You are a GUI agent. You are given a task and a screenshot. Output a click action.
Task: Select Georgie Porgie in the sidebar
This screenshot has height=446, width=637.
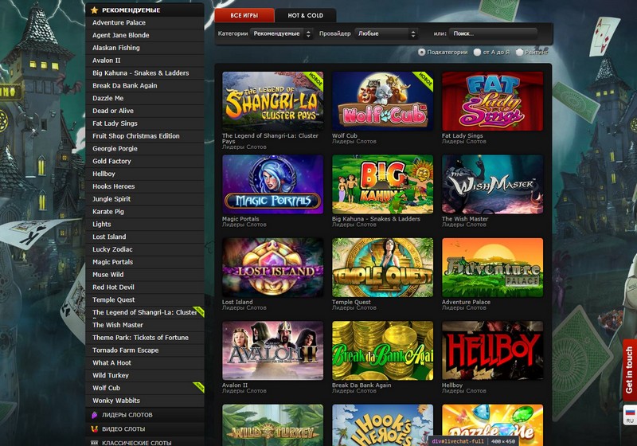(145, 149)
